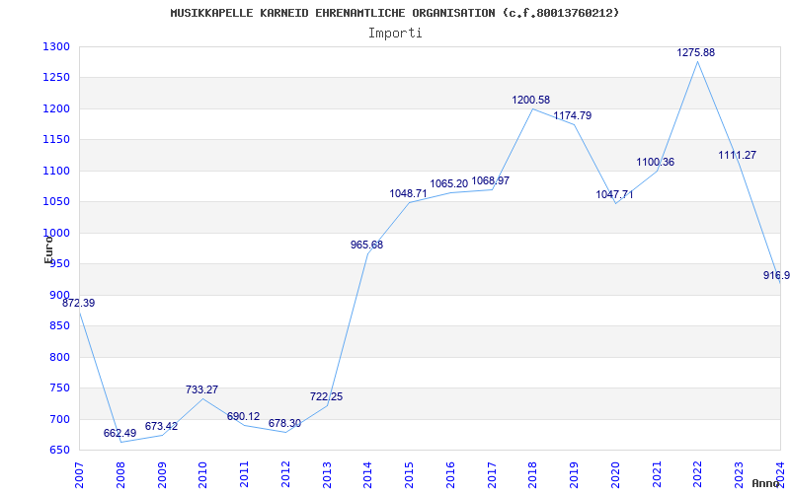Click the Euro axis title
The height and width of the screenshot is (493, 790).
48,249
